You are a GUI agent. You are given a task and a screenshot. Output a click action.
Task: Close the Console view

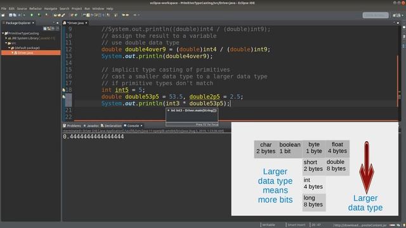tap(141, 125)
